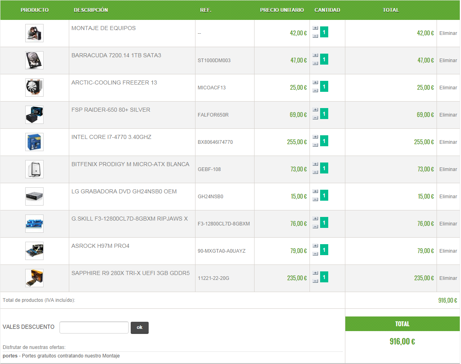The width and height of the screenshot is (461, 364).
Task: Eliminar SAPPHIRE R9 280X item
Action: [x=448, y=278]
